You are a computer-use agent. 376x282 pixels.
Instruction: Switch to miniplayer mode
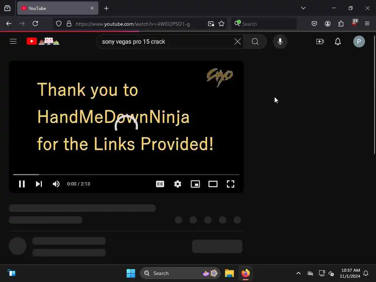[195, 184]
